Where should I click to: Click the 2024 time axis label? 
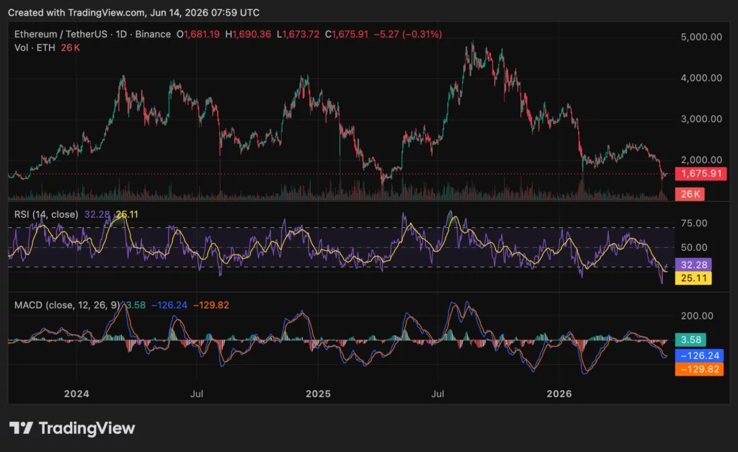[76, 394]
